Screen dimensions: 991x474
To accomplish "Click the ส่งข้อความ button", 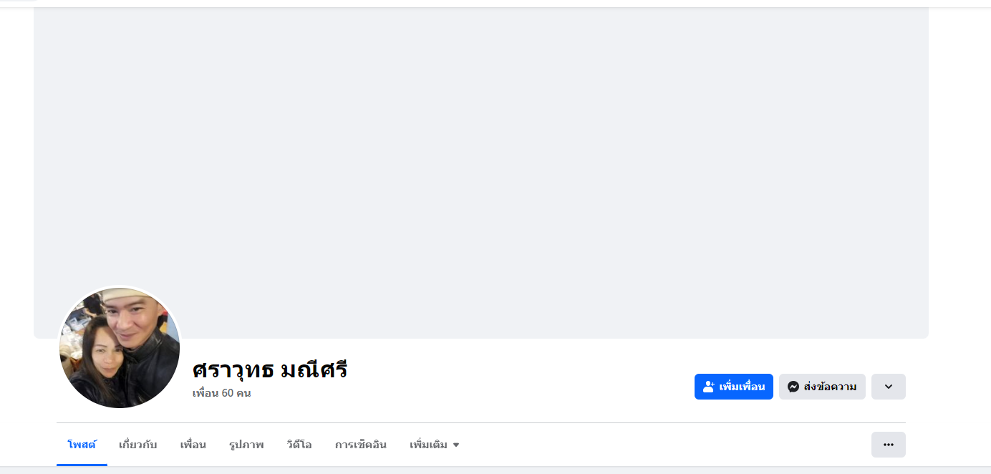I will click(x=822, y=387).
